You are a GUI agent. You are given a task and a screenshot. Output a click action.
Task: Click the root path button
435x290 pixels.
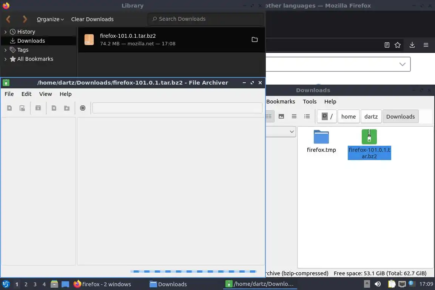point(327,116)
